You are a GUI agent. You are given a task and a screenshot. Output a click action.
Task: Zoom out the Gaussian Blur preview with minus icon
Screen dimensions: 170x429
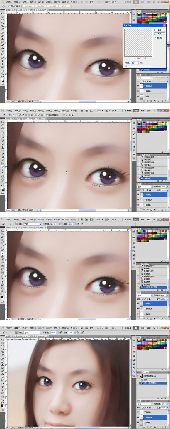pos(132,58)
